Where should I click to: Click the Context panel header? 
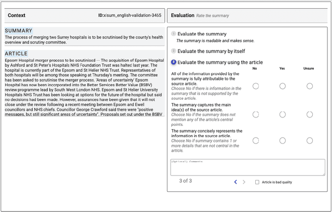17,16
